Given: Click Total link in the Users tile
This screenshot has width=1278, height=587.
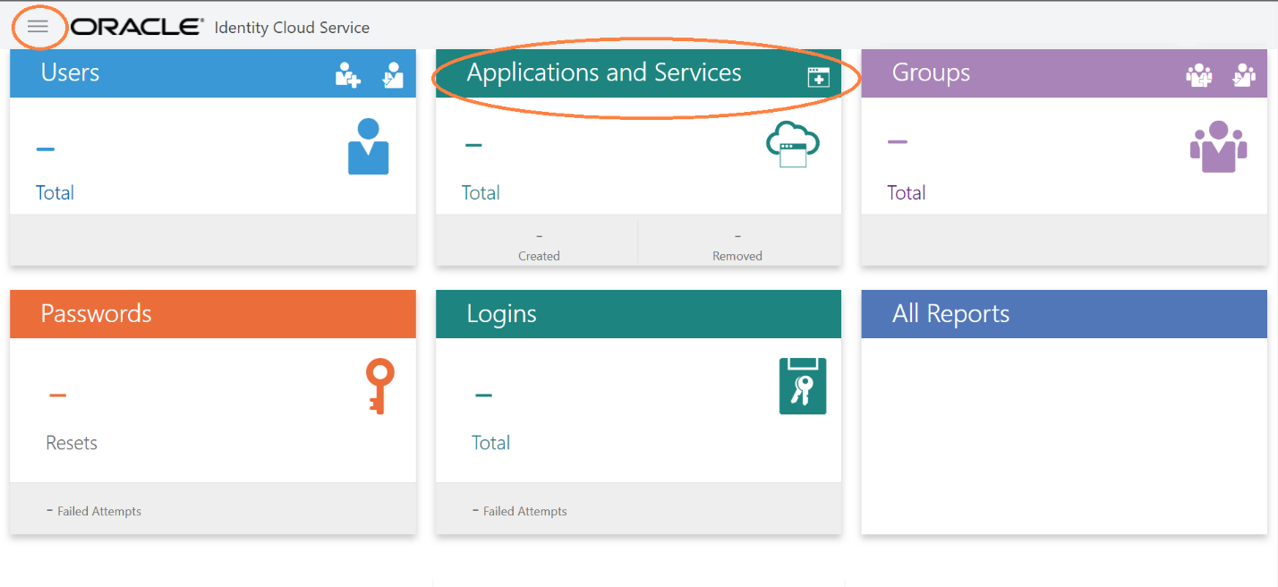Looking at the screenshot, I should 55,192.
